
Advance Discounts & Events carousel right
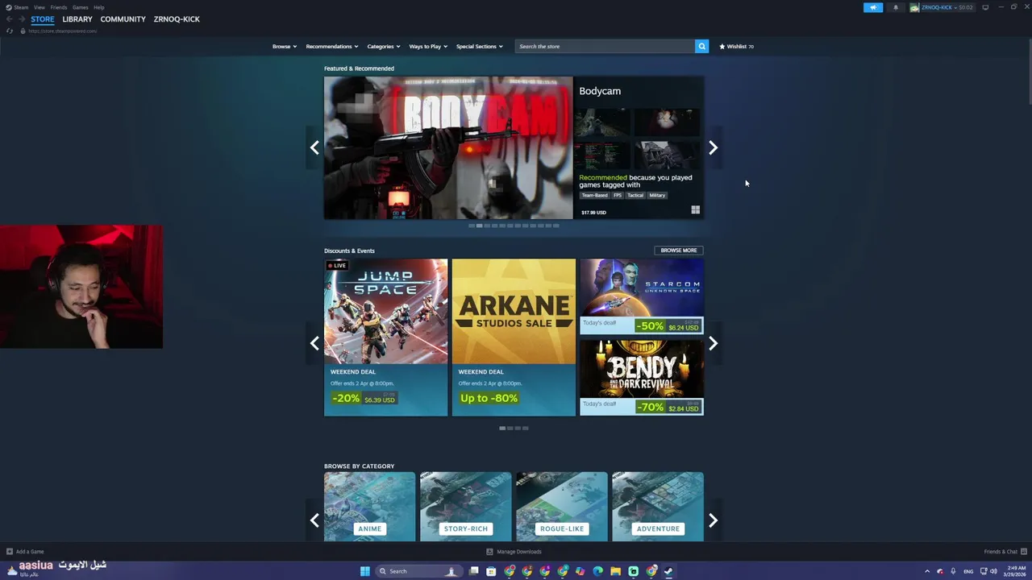click(713, 343)
